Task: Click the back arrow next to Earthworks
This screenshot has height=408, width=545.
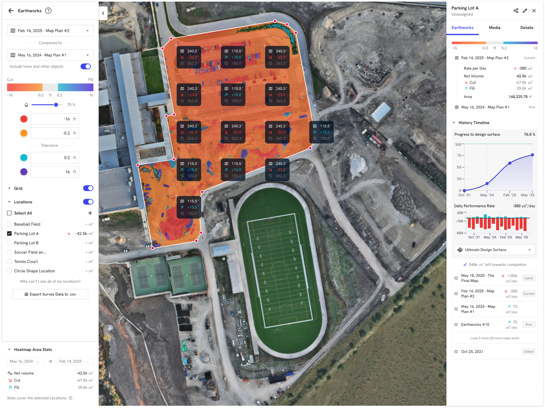Action: point(11,11)
